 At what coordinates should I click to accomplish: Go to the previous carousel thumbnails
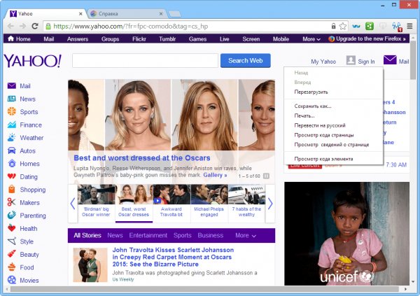pyautogui.click(x=73, y=204)
